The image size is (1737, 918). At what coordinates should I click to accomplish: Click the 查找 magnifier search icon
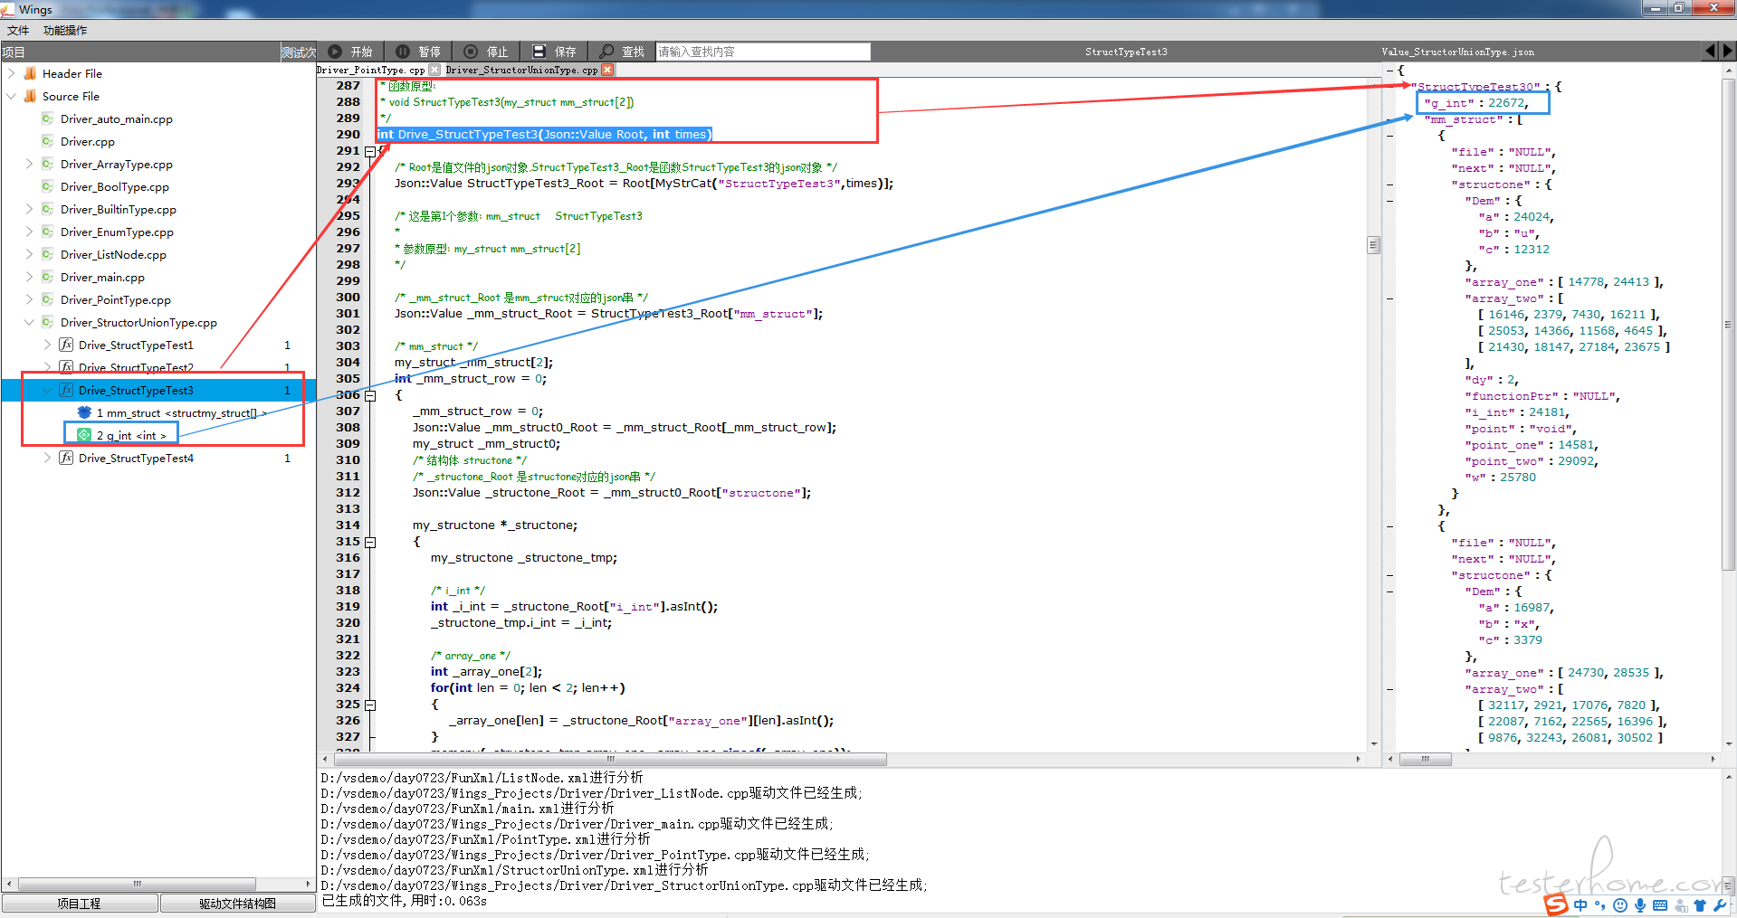coord(606,52)
